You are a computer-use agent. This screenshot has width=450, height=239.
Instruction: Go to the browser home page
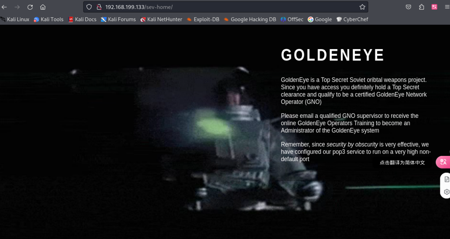pyautogui.click(x=43, y=7)
